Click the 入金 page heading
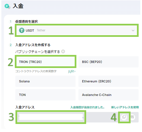The image size is (142, 132). (x=18, y=6)
